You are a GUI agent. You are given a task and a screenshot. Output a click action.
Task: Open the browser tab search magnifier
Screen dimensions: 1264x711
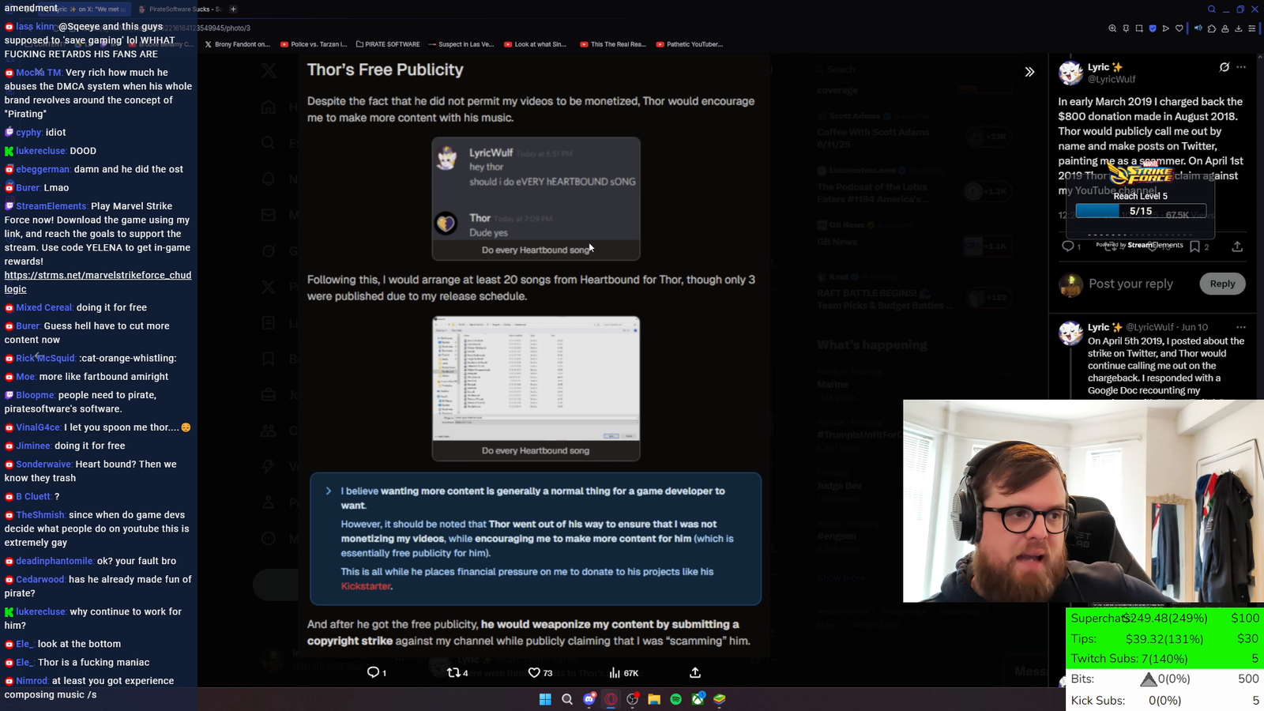[x=1211, y=9]
